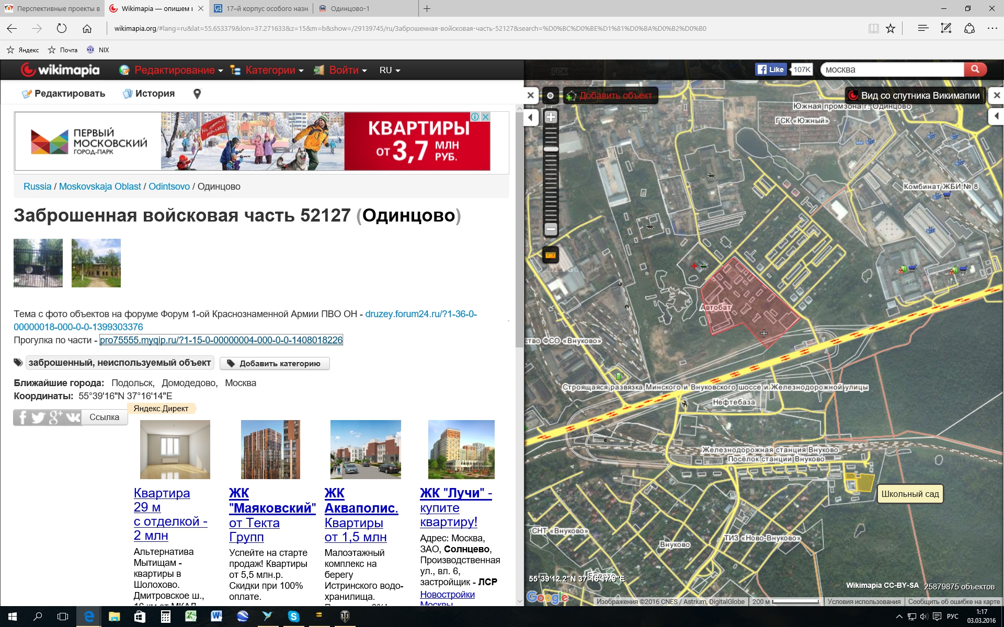Switch to the Одинцово-1 browser tab
The width and height of the screenshot is (1004, 627).
click(x=350, y=8)
